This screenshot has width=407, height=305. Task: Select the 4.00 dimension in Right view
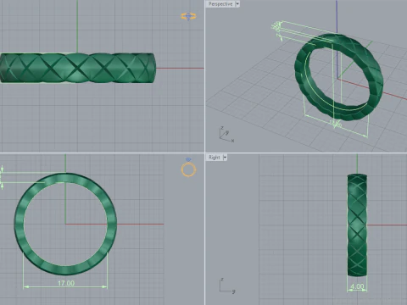(357, 286)
